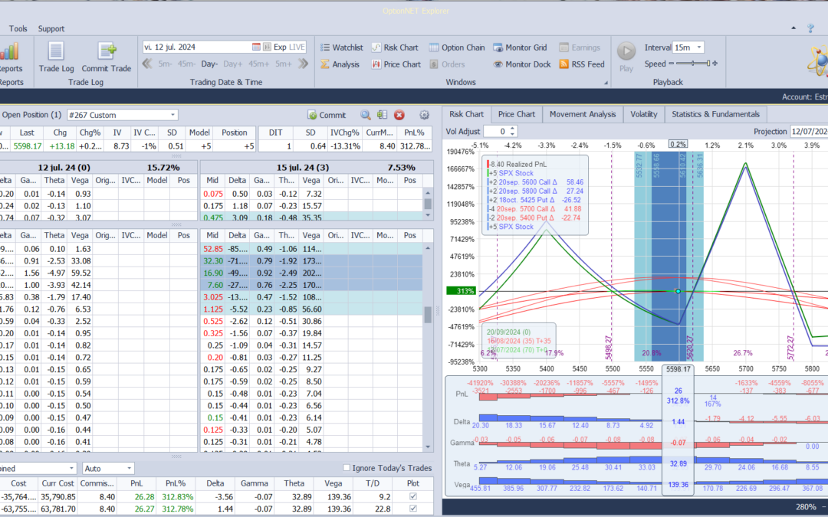828x517 pixels.
Task: Click the columns layout icon beside magnifier
Action: [x=383, y=115]
